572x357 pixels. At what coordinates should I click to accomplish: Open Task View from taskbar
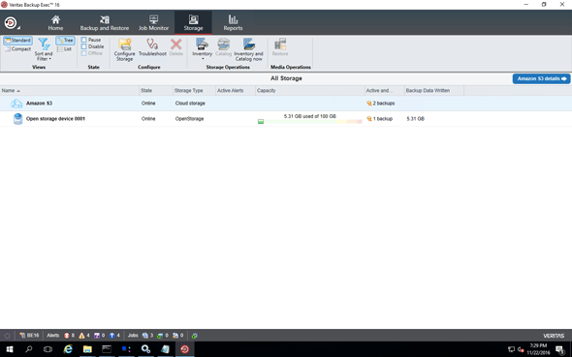48,349
